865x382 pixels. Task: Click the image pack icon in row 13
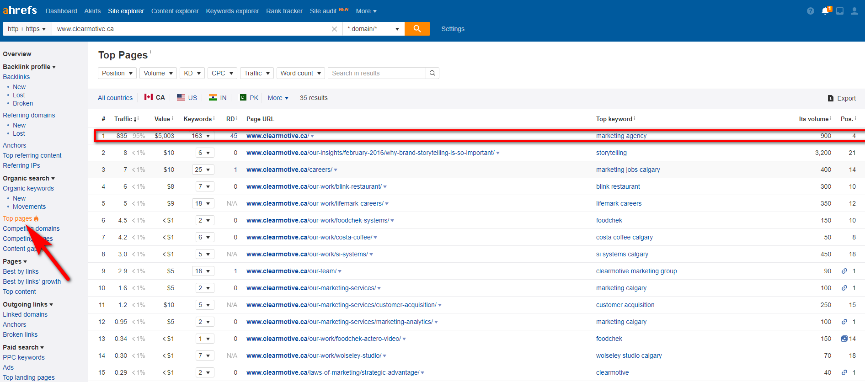844,339
